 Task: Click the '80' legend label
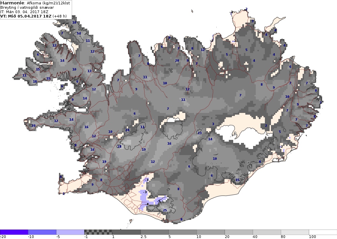click(x=283, y=237)
